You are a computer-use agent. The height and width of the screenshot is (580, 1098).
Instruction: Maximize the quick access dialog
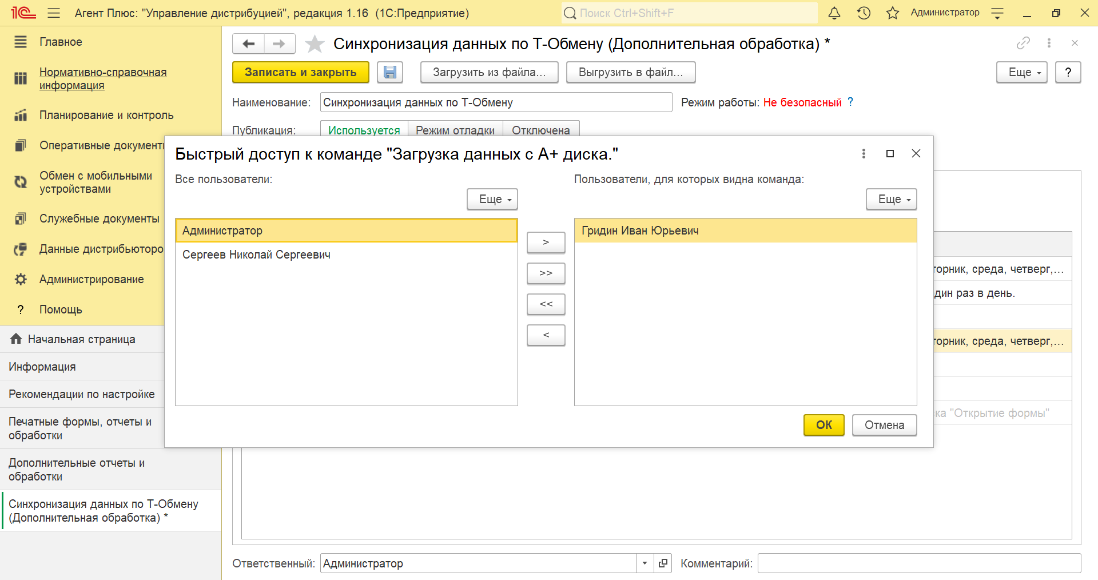click(890, 153)
